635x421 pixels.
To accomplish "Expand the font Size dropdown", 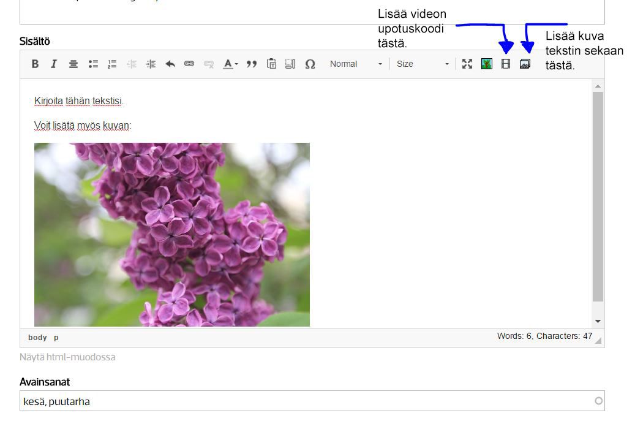I will tap(422, 64).
